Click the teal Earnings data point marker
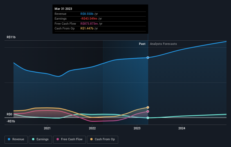 point(148,118)
